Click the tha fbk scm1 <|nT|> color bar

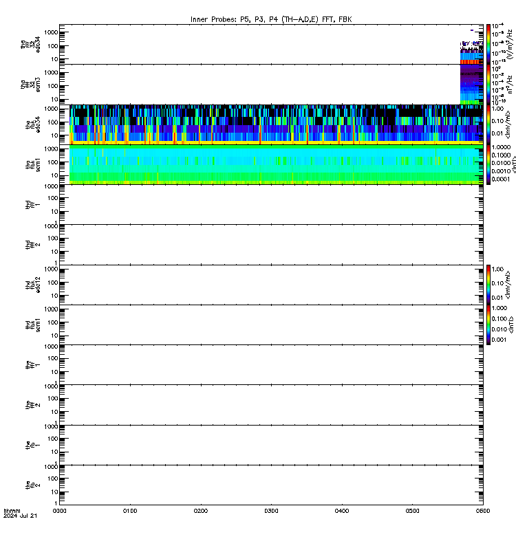click(488, 164)
